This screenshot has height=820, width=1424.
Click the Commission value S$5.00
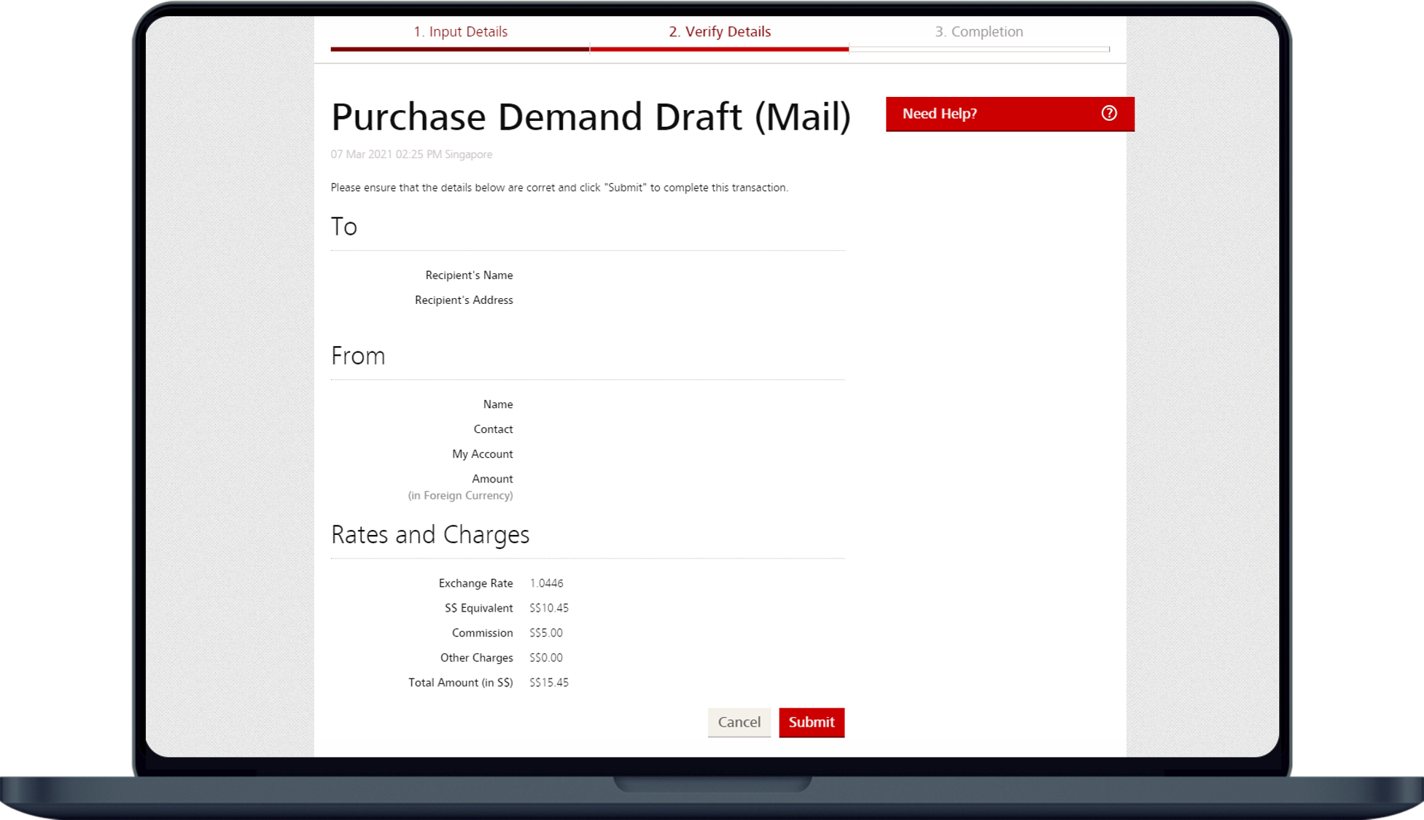pyautogui.click(x=546, y=633)
